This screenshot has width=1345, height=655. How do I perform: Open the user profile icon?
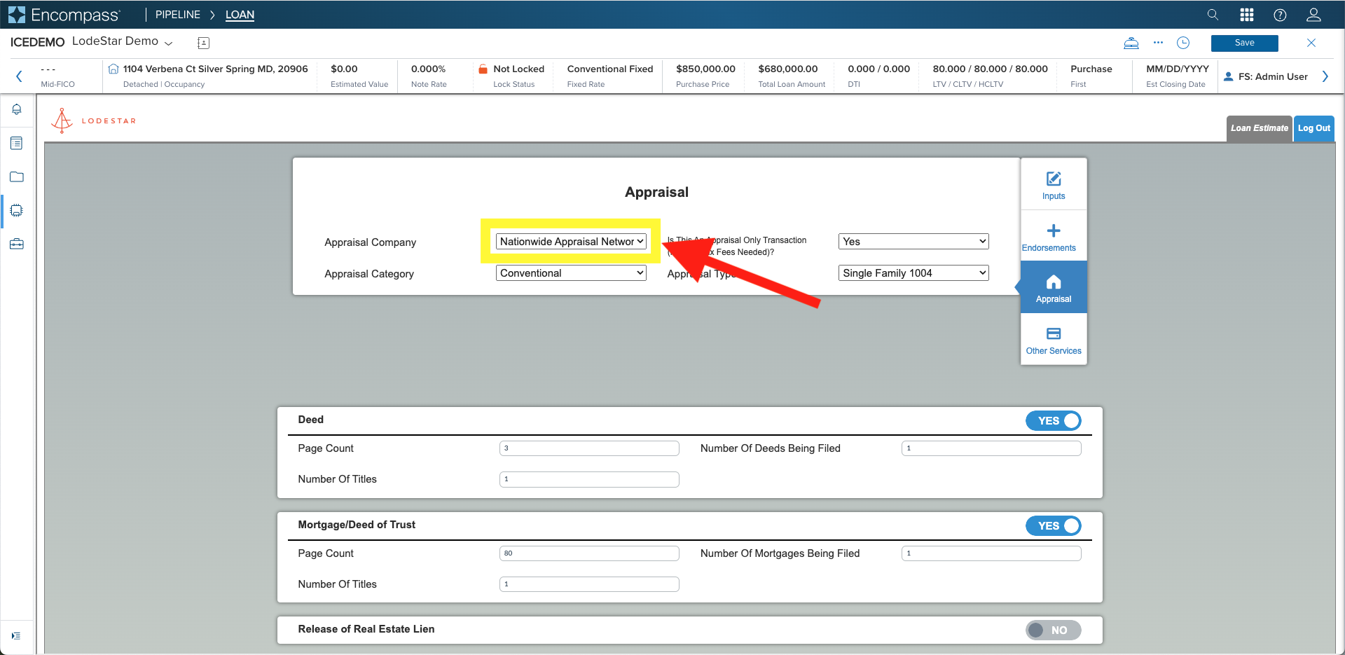[1313, 15]
